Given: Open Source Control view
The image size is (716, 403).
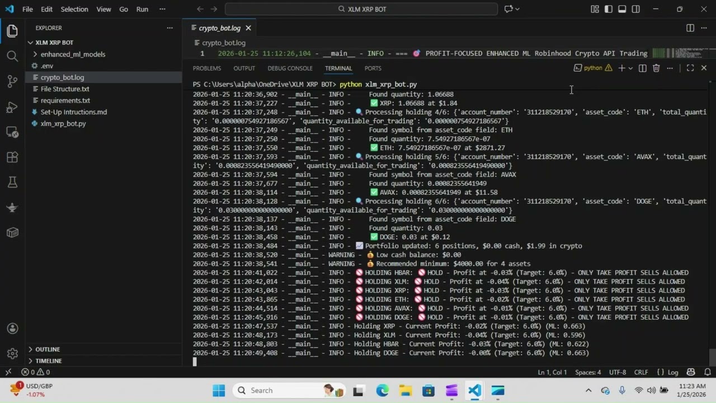Looking at the screenshot, I should pos(12,81).
